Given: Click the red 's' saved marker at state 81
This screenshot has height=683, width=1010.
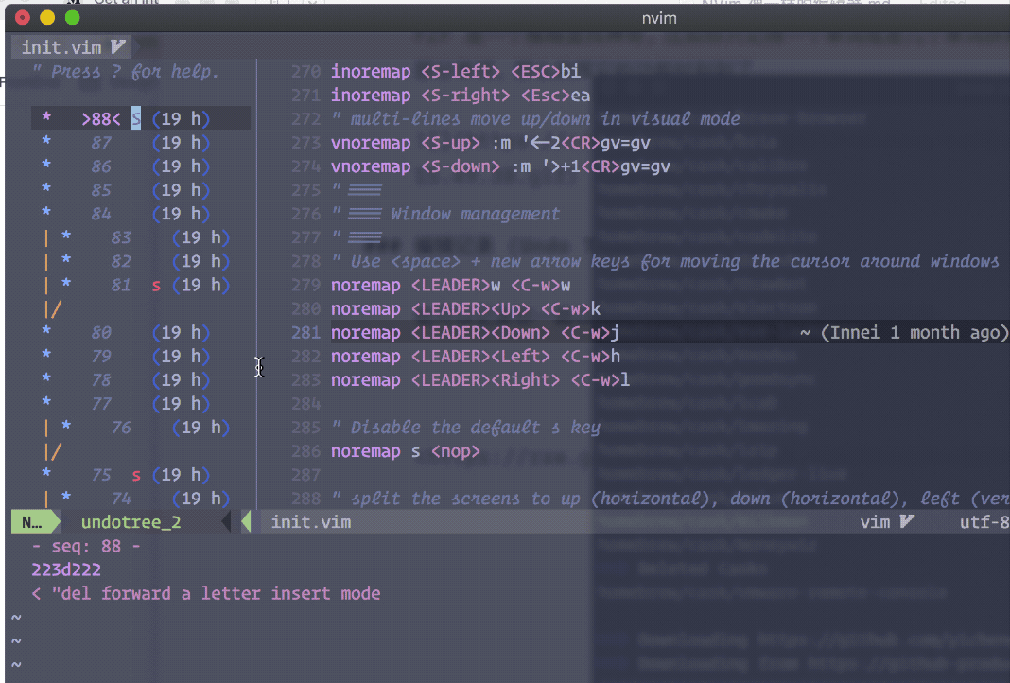Looking at the screenshot, I should tap(156, 286).
